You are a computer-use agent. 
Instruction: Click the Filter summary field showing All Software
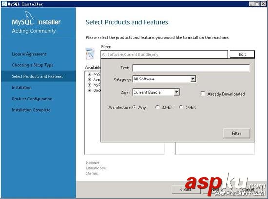pyautogui.click(x=164, y=54)
